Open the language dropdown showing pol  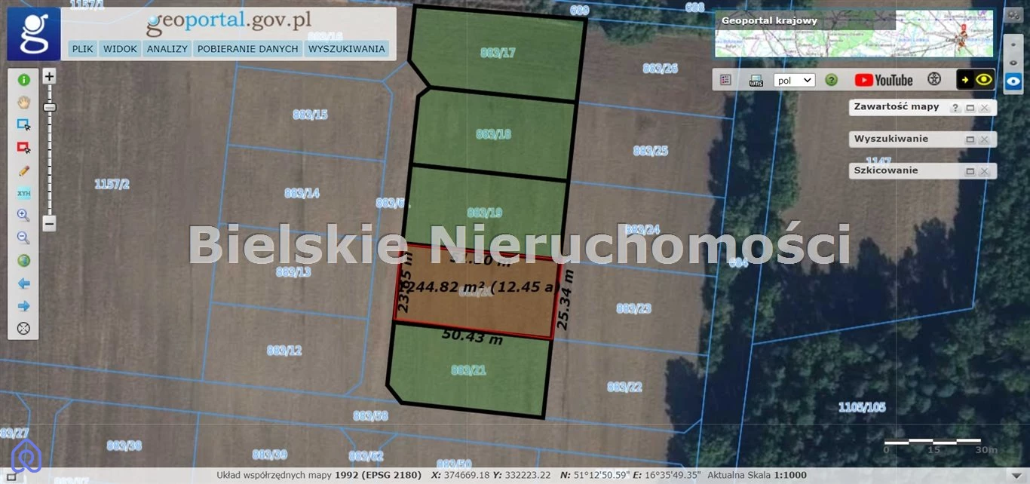[x=794, y=80]
